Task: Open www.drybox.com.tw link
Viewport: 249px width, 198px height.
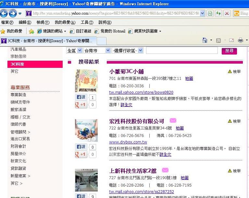Action: pyautogui.click(x=128, y=142)
